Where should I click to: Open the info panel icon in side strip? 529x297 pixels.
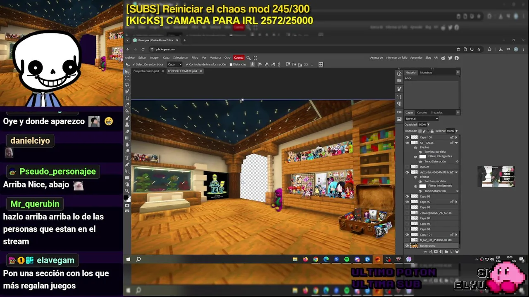399,74
